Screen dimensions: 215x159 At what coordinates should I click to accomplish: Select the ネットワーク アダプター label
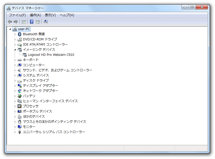tap(41, 91)
